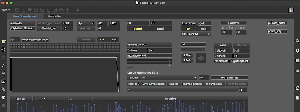Open the 100% zoom dropdown
Viewport: 300px width, 112px height.
(x=6, y=10)
